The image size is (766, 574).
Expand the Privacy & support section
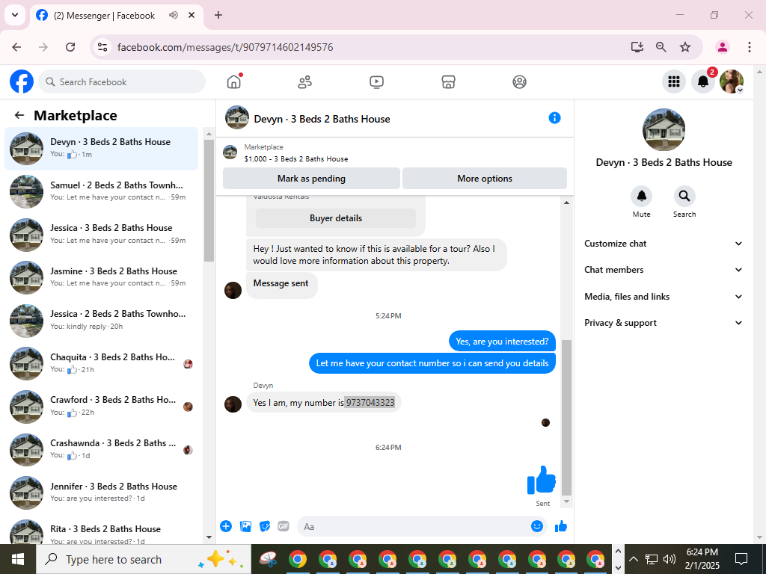point(664,323)
